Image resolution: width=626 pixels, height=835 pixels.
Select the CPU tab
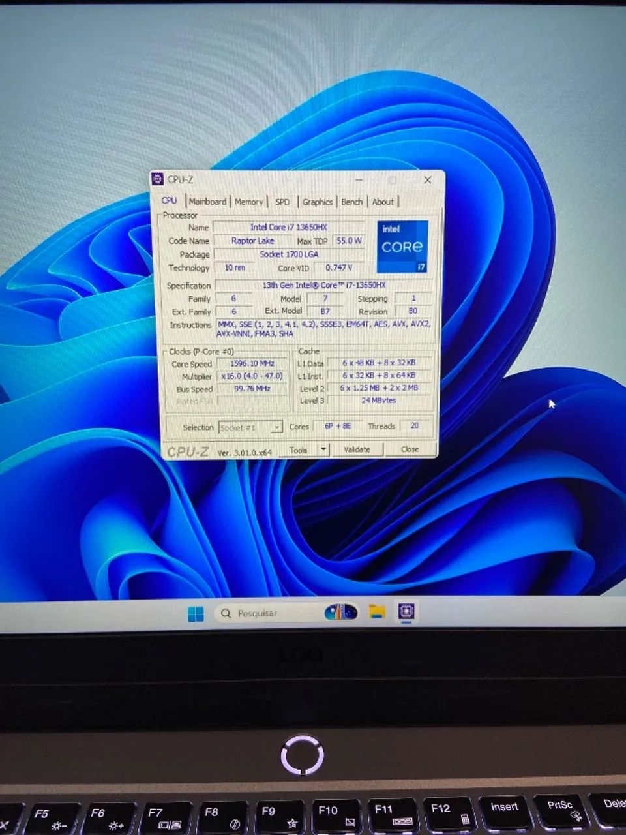170,200
